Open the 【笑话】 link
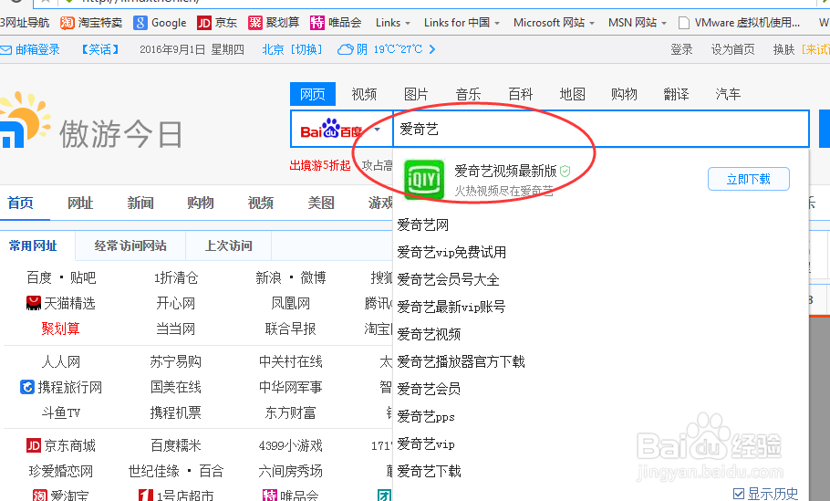 (100, 49)
